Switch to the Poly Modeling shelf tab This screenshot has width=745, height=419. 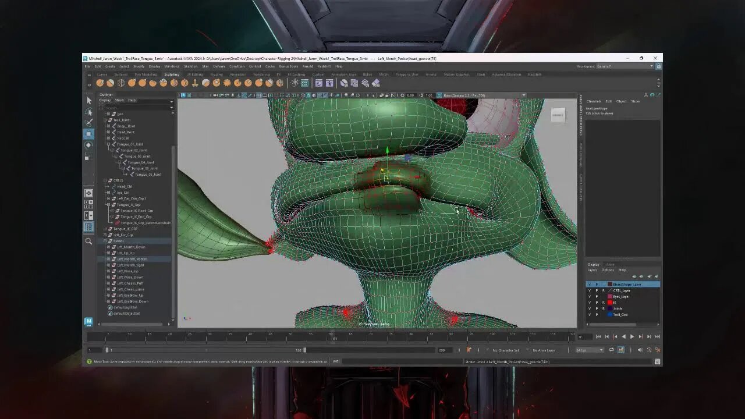(146, 74)
